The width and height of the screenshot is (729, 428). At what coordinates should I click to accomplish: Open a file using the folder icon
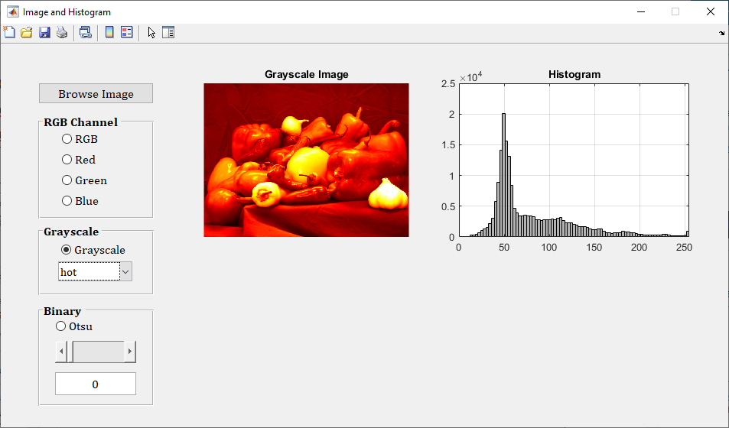pos(26,32)
